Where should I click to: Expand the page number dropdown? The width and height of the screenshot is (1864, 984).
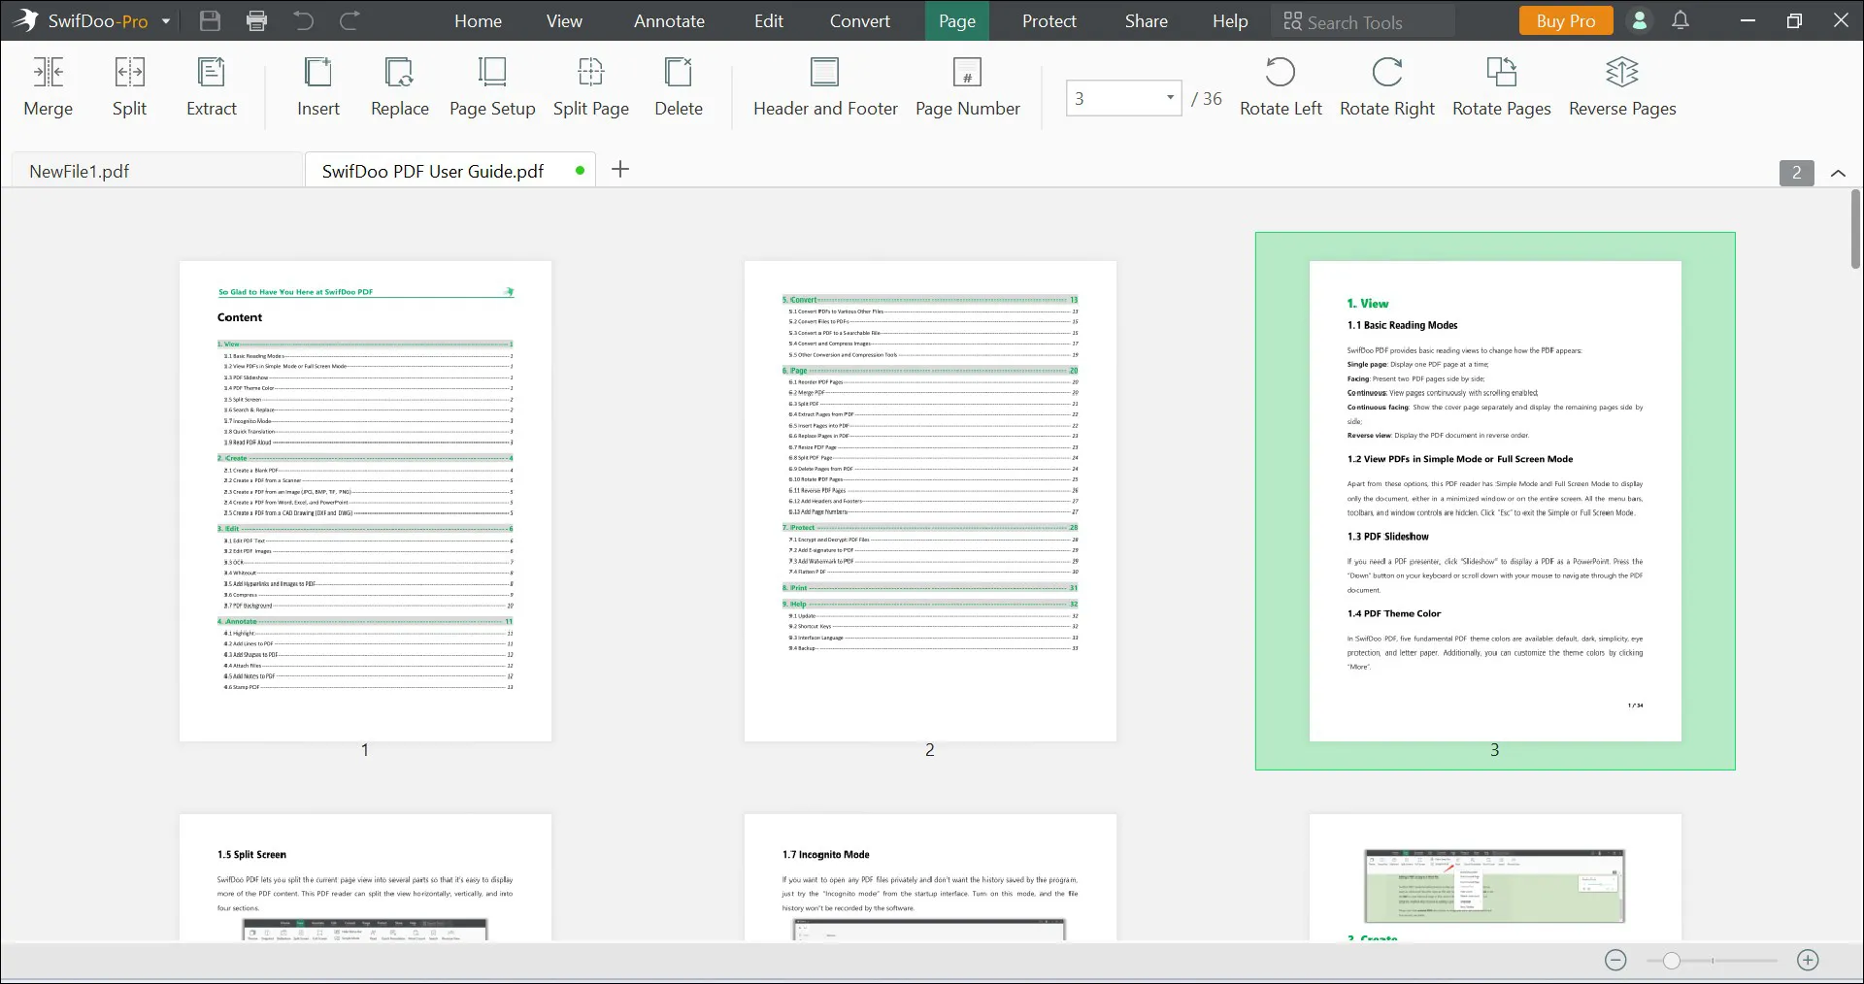[1170, 97]
